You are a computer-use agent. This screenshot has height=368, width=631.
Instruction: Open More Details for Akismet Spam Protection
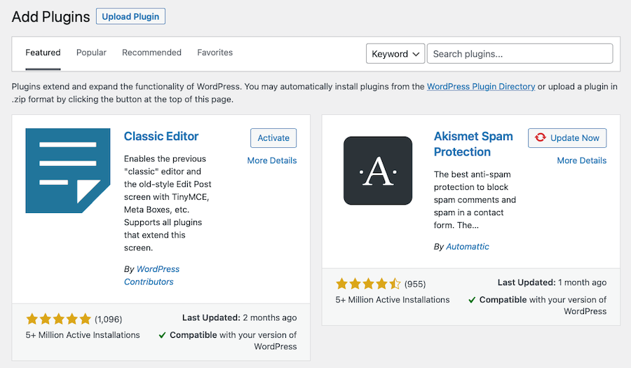pos(581,161)
